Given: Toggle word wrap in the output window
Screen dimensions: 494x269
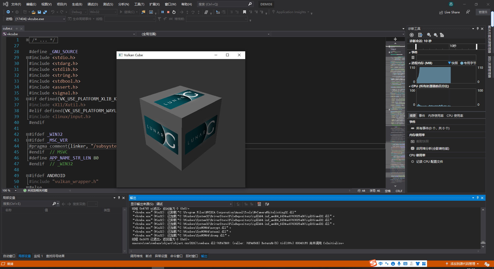Looking at the screenshot, I should [267, 204].
